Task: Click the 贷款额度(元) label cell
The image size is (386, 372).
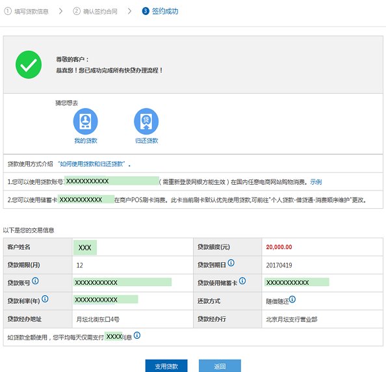Action: coord(227,247)
